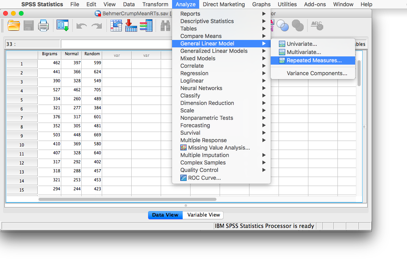Click the Missing Value Analysis icon

point(183,148)
